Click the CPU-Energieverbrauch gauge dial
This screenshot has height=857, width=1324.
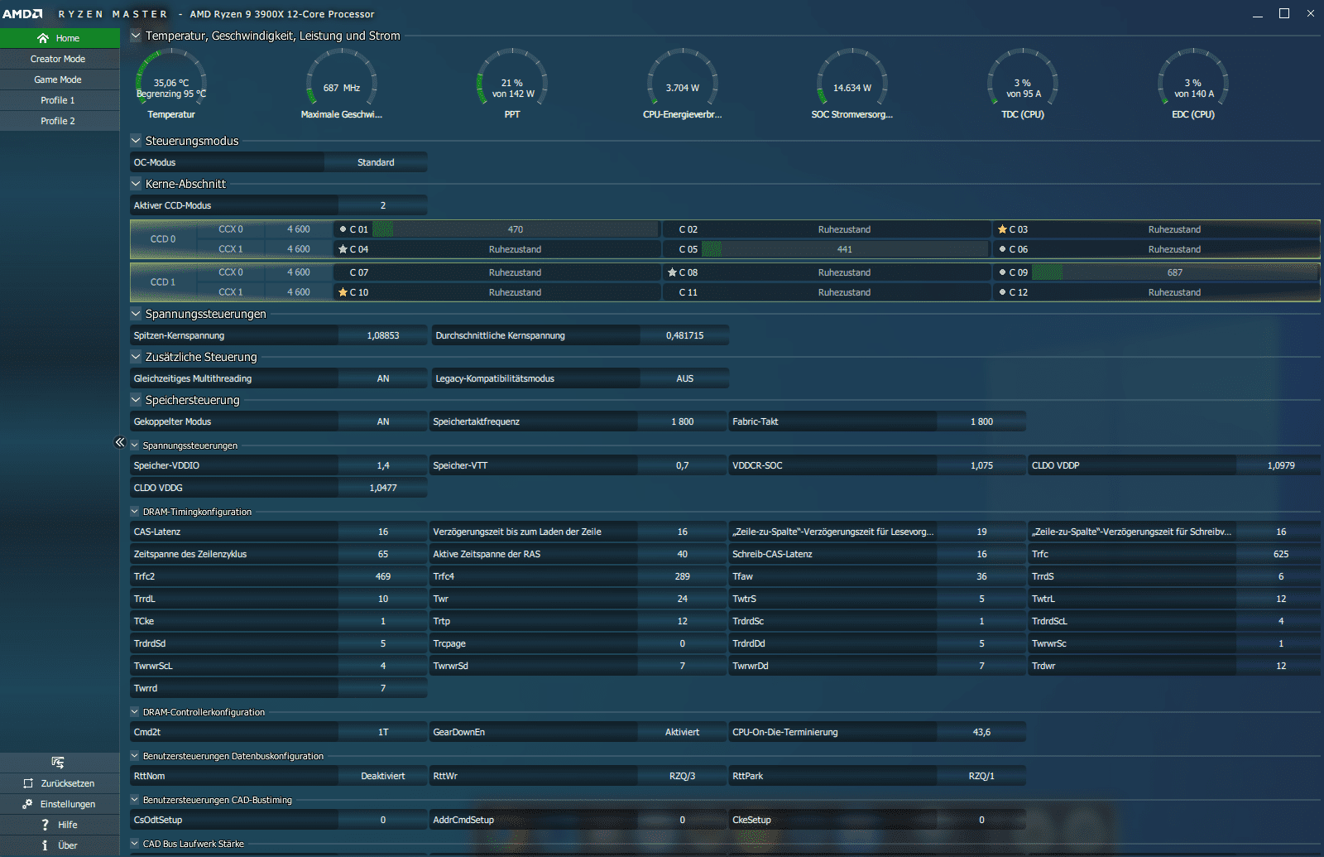pyautogui.click(x=683, y=77)
